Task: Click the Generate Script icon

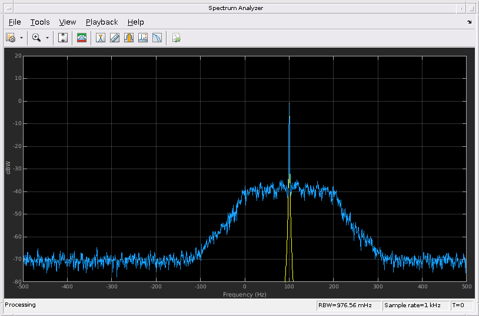Action: [176, 38]
